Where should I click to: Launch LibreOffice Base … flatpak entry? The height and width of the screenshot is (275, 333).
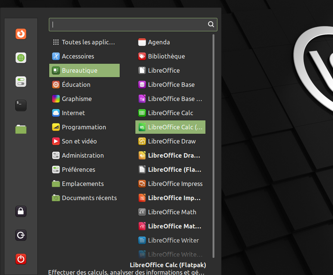pyautogui.click(x=170, y=99)
